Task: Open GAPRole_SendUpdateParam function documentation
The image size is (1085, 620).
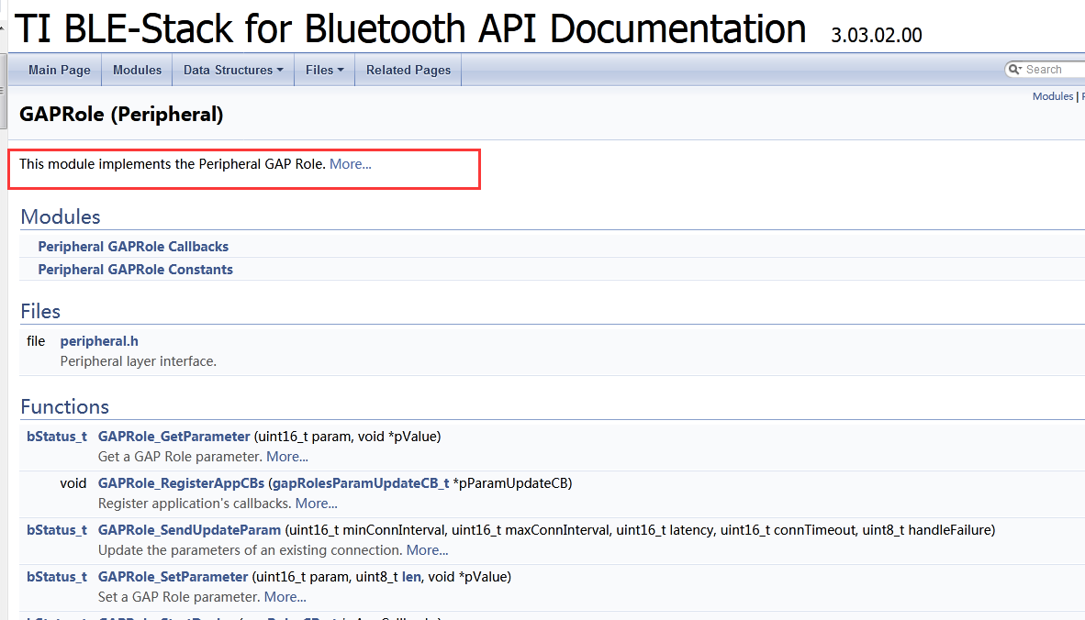Action: click(189, 530)
